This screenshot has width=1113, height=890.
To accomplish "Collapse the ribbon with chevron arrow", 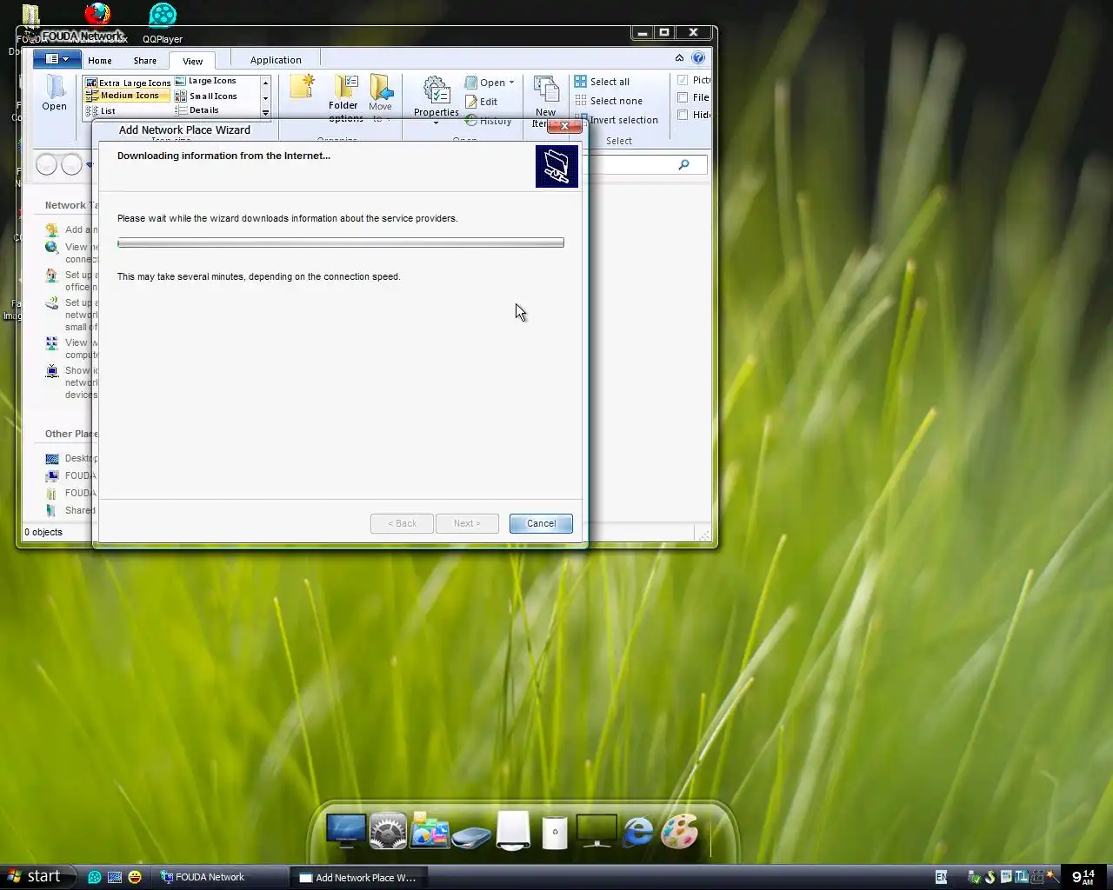I will click(679, 58).
